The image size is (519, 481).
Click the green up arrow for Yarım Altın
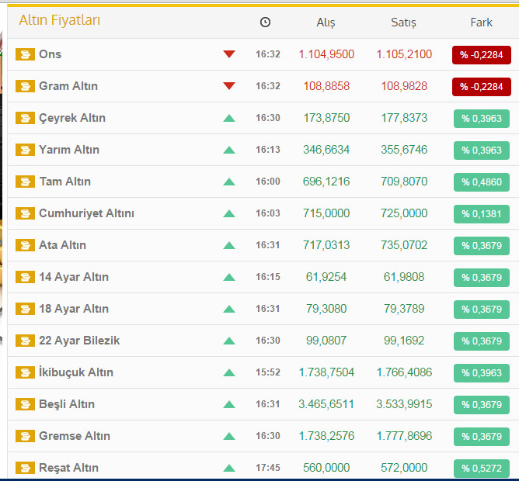[x=228, y=150]
